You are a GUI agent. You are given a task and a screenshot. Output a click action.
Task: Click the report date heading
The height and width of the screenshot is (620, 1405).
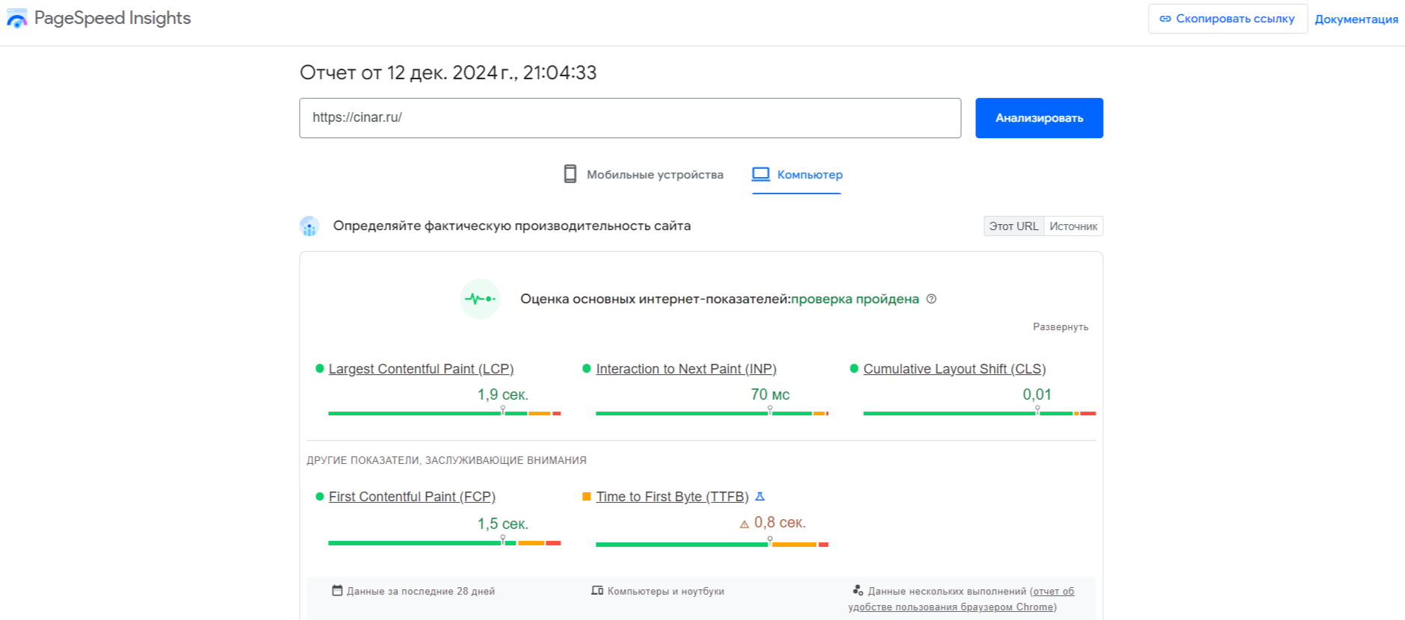pyautogui.click(x=448, y=72)
